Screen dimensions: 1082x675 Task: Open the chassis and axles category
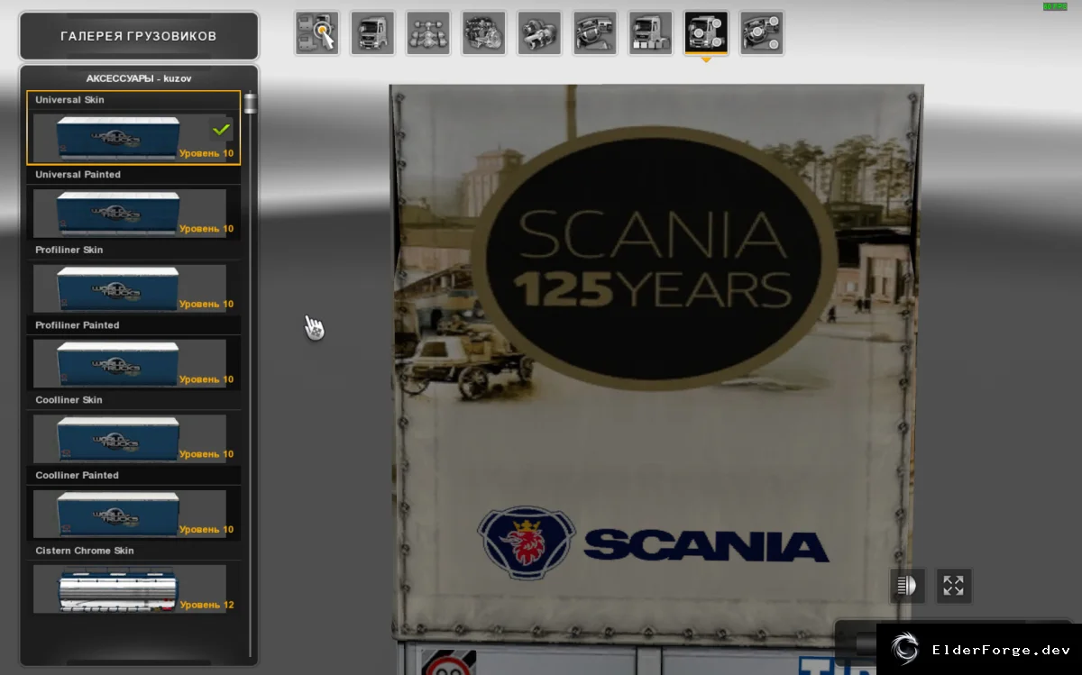(428, 33)
